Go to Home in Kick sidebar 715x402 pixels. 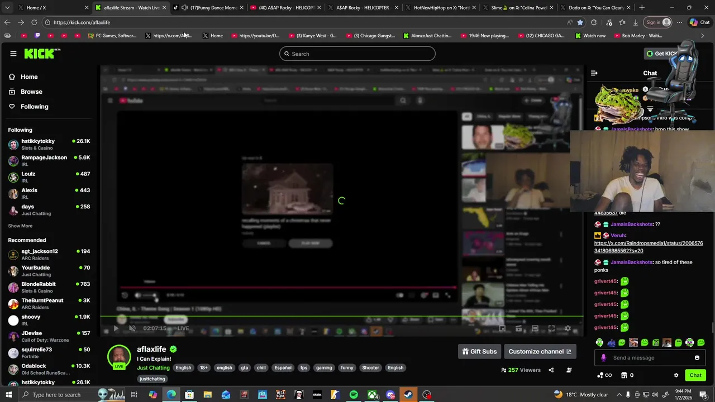click(23, 77)
